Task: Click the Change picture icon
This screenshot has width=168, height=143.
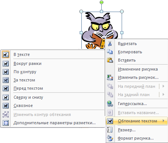Action: [x=110, y=77]
